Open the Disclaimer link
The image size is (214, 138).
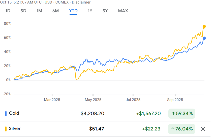click(82, 2)
